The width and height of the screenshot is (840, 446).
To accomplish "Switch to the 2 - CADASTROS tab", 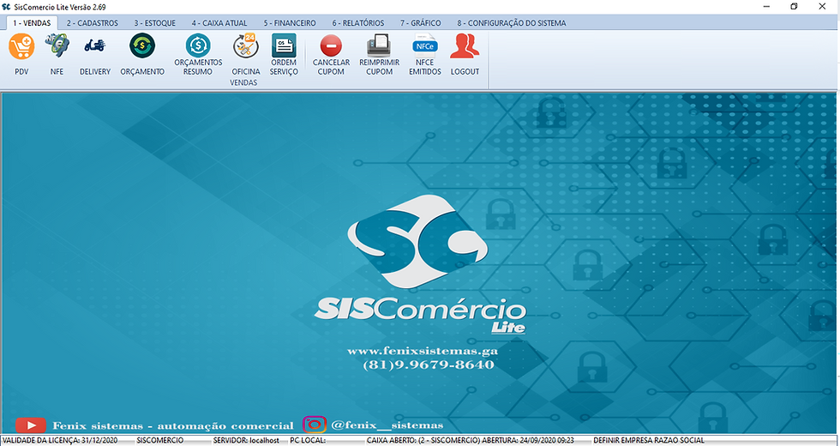I will tap(93, 23).
